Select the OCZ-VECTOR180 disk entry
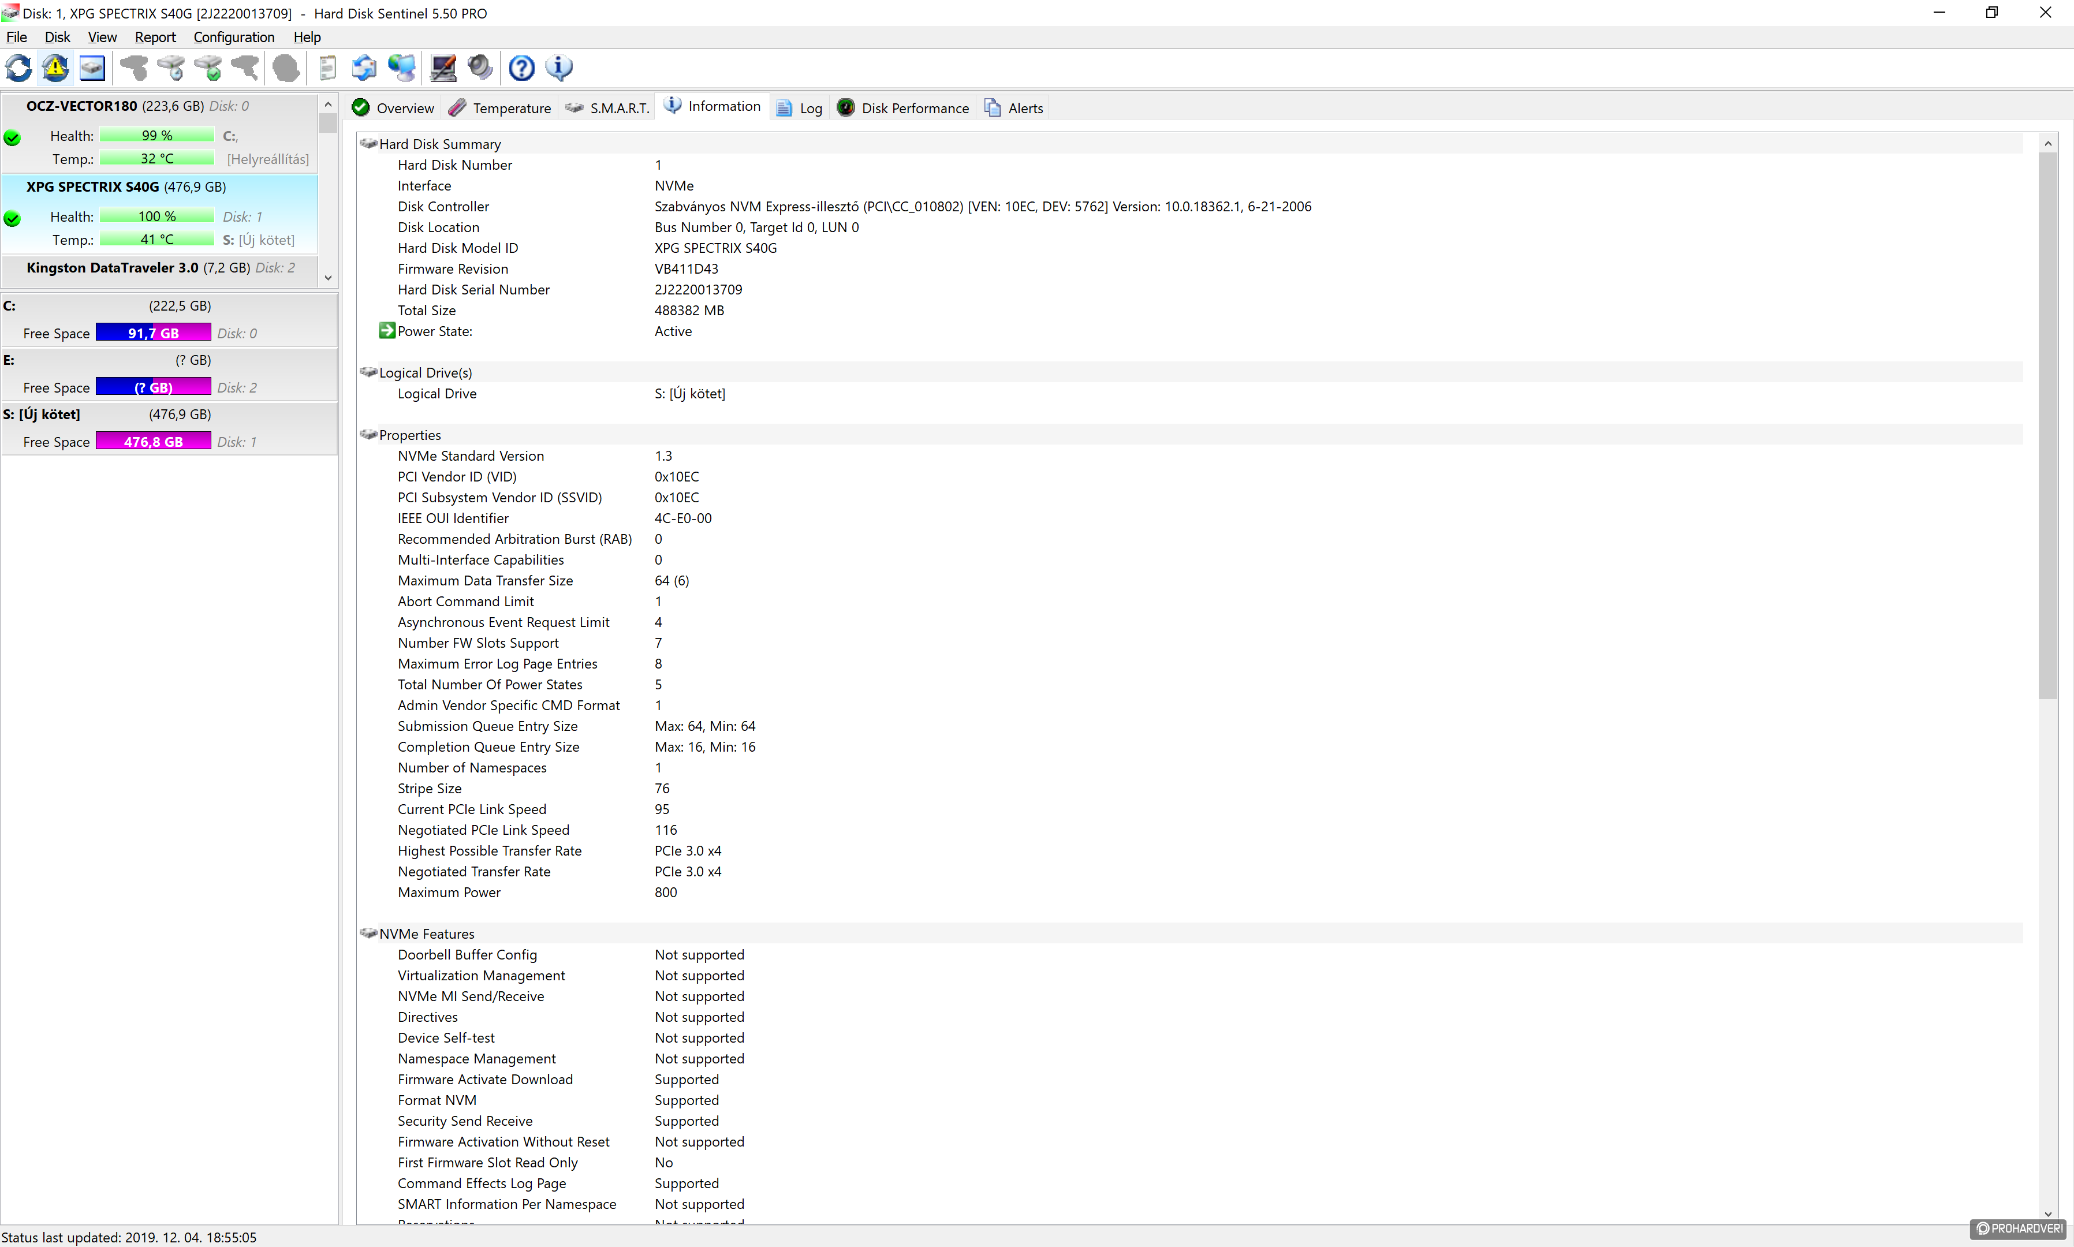The width and height of the screenshot is (2074, 1247). 160,133
